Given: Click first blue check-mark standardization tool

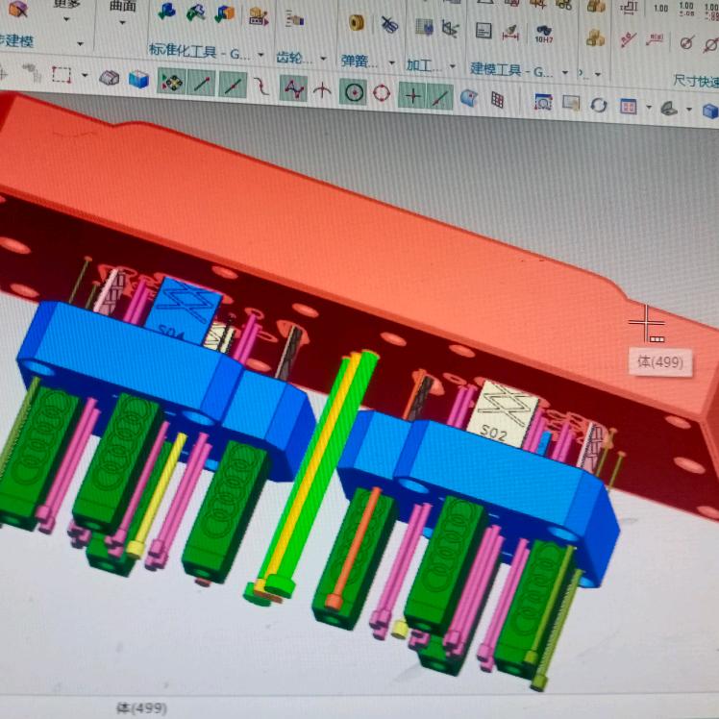Looking at the screenshot, I should [x=166, y=10].
